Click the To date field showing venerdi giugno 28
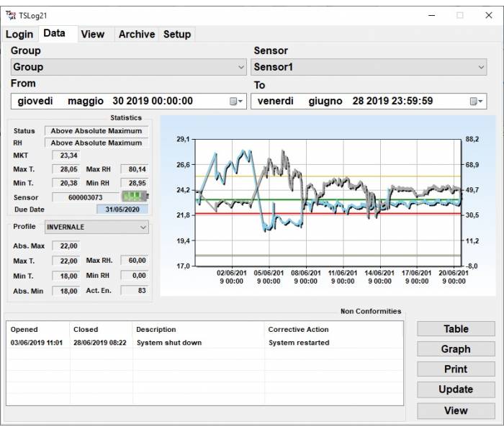Viewport: 504px width, 432px height. coord(369,102)
